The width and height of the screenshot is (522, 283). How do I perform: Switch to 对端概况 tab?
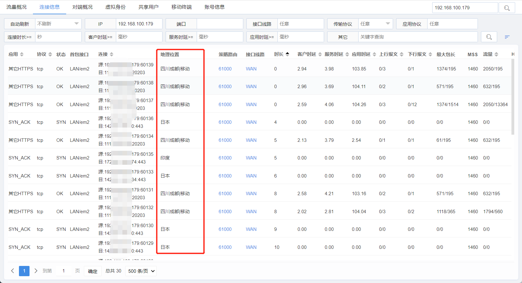pos(82,7)
